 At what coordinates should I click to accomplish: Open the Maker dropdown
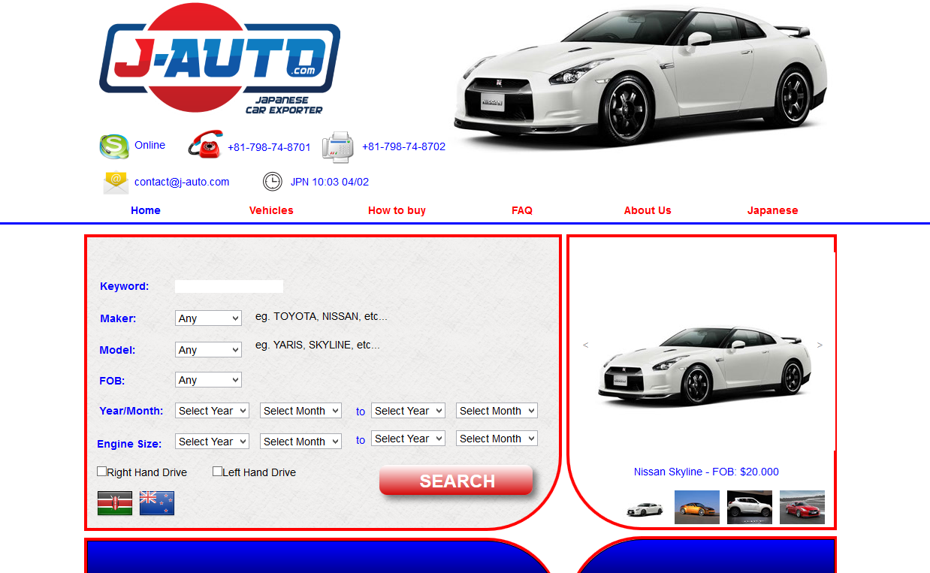coord(209,318)
